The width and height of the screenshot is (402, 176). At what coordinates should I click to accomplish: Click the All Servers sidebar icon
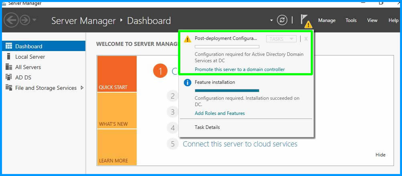pyautogui.click(x=8, y=67)
